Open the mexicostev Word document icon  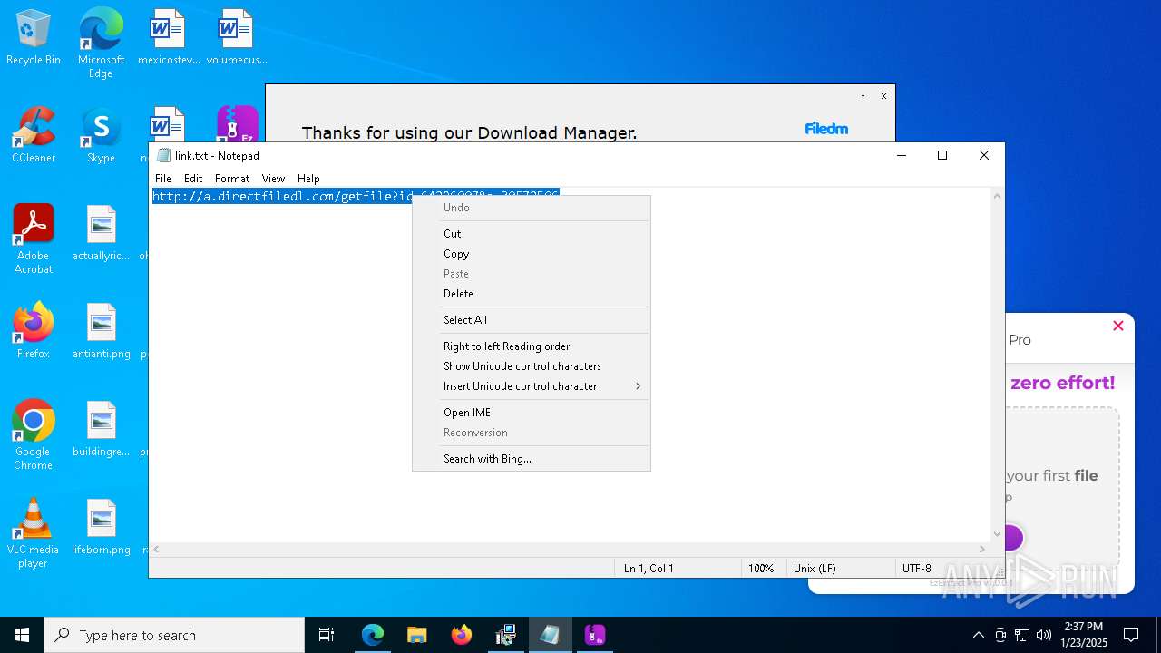pos(168,38)
